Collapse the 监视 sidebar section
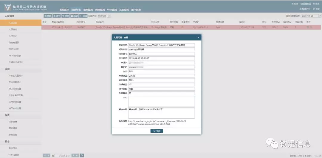This screenshot has width=322, height=158. coord(21,69)
